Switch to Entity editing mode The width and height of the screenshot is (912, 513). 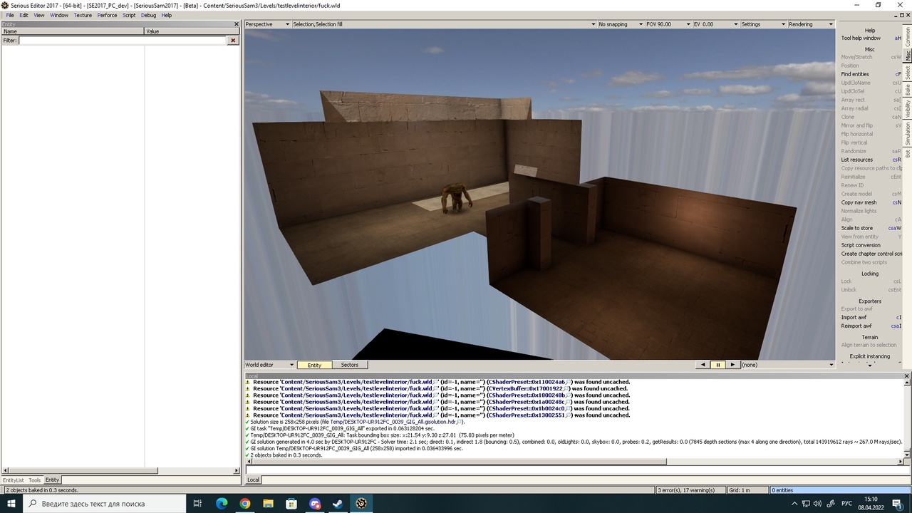click(x=314, y=365)
